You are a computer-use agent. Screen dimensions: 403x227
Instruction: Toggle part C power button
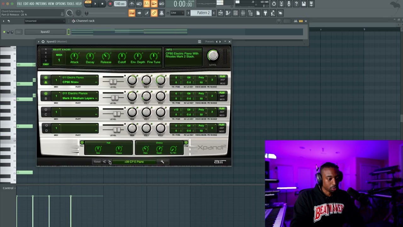(x=46, y=110)
